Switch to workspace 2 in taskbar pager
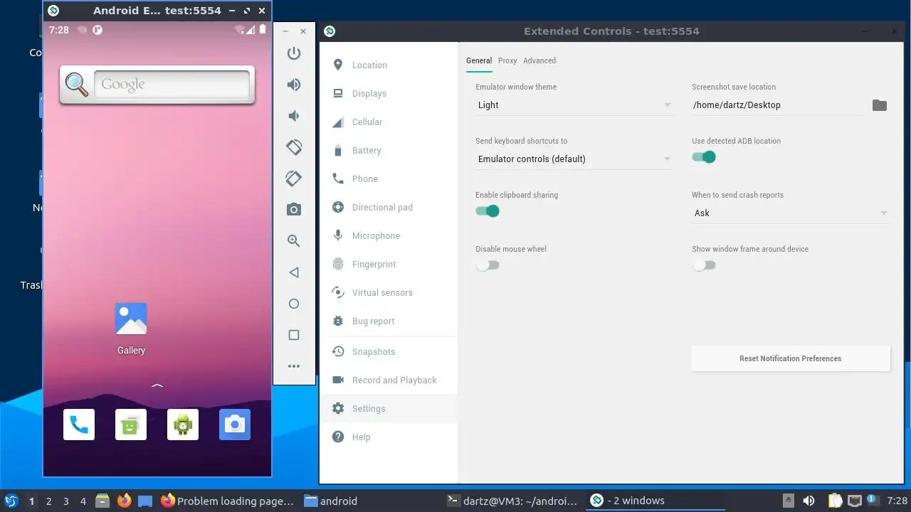This screenshot has height=512, width=911. pos(49,501)
